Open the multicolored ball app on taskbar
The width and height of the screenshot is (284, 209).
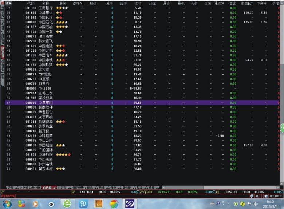[x=114, y=204]
